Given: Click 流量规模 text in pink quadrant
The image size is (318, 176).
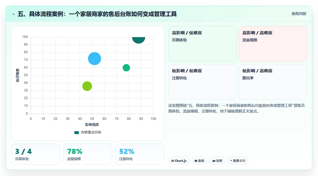Looking at the screenshot, I should click(250, 40).
